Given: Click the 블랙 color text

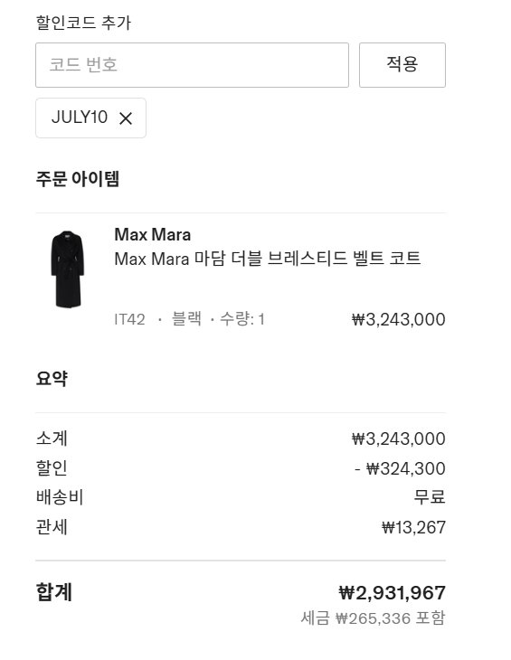Looking at the screenshot, I should [186, 318].
